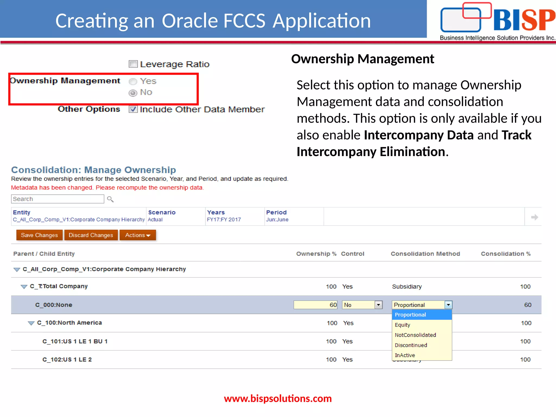
Task: Click Subsidiary in the C_T:Total Company row
Action: pos(407,287)
